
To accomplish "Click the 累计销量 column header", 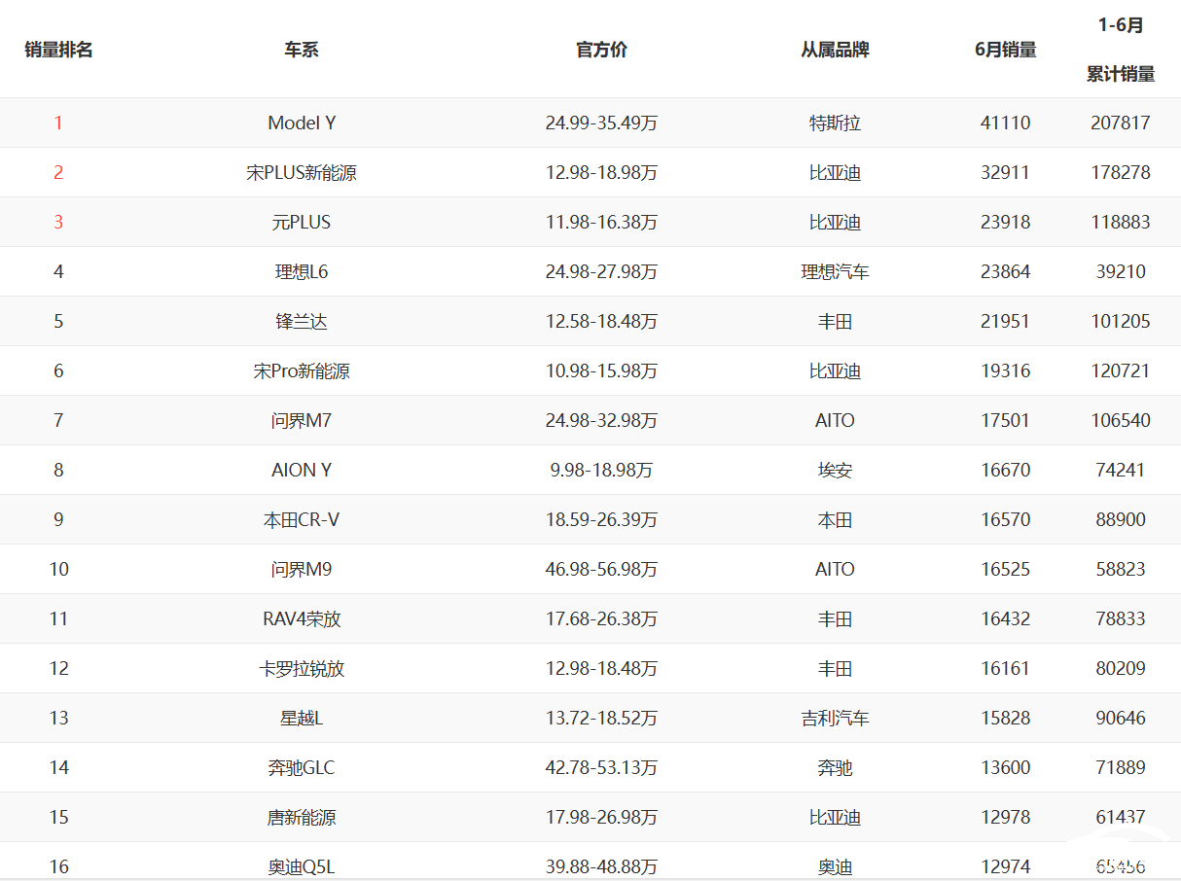I will pyautogui.click(x=1121, y=74).
